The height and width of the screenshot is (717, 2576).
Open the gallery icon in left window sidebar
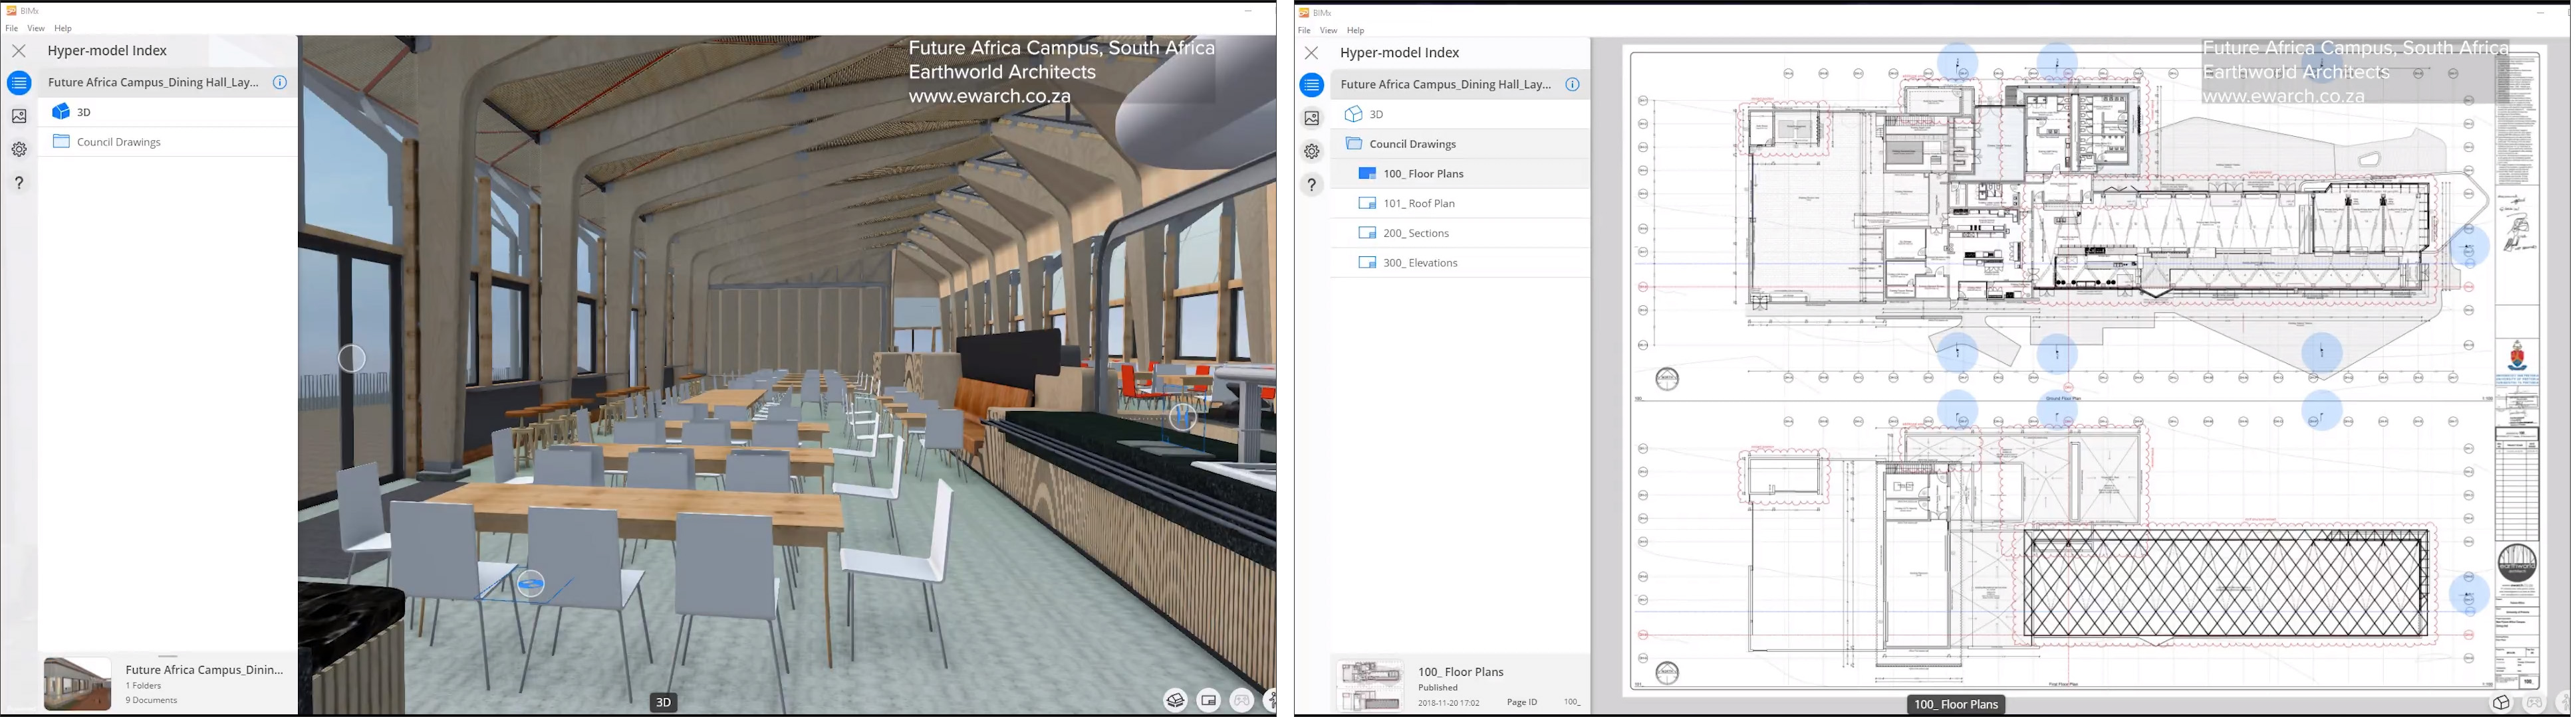(x=19, y=116)
